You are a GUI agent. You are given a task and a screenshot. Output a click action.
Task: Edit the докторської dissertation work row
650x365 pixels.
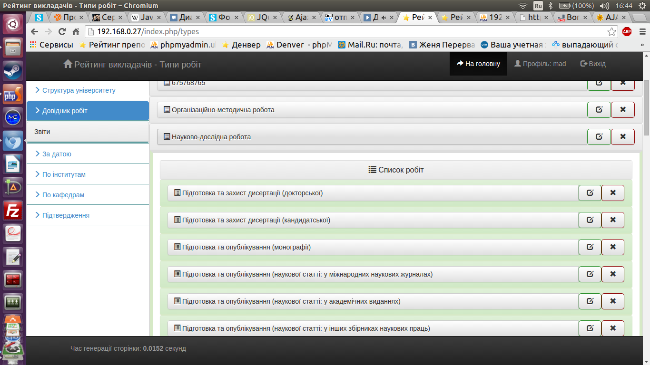coord(590,193)
